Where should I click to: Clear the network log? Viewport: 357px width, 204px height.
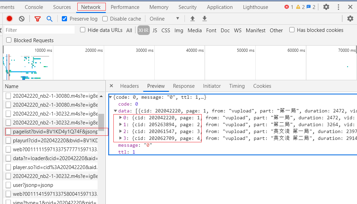pyautogui.click(x=22, y=19)
